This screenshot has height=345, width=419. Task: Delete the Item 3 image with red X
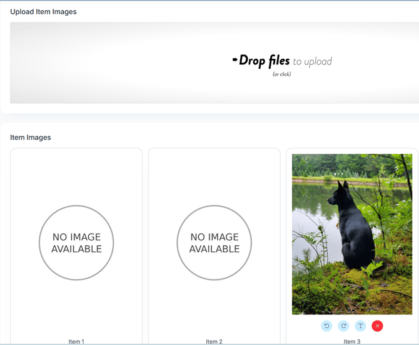pyautogui.click(x=377, y=326)
